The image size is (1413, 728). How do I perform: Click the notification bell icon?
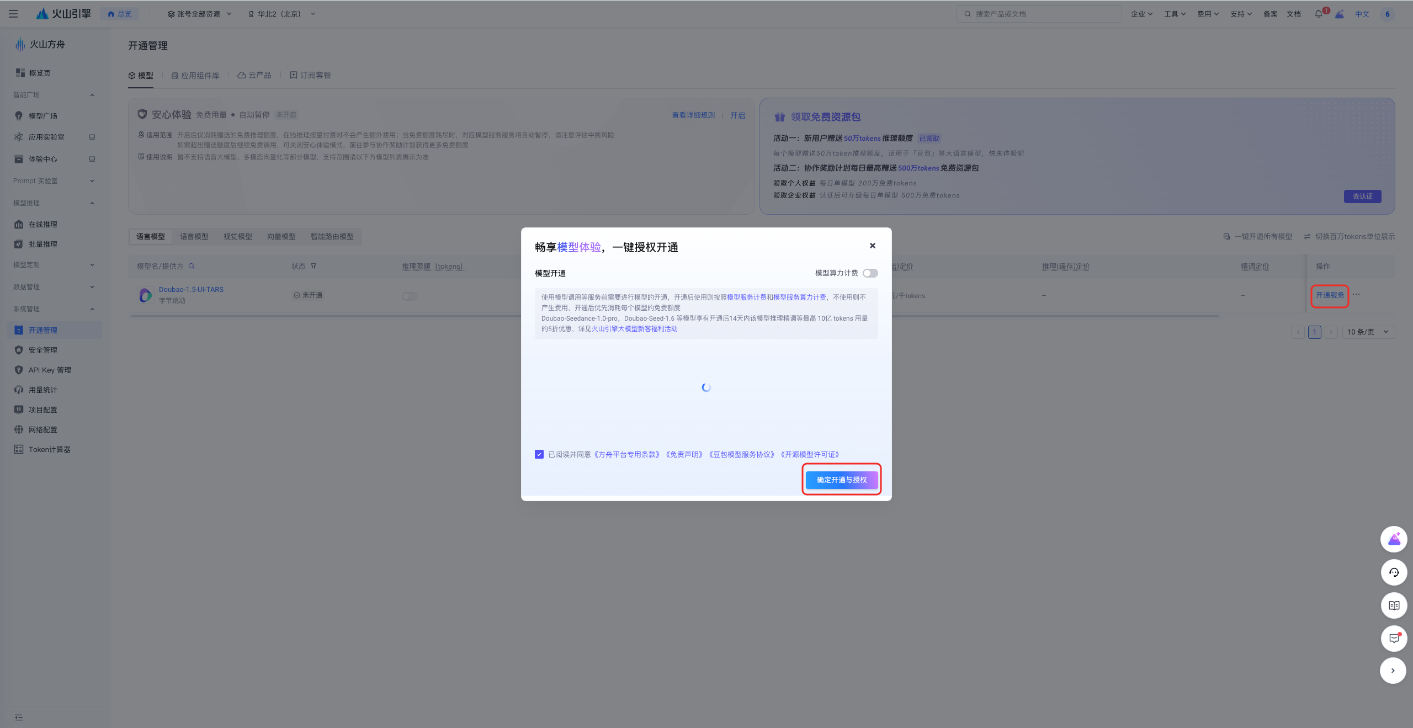[x=1319, y=14]
